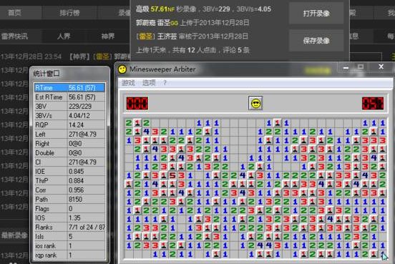The height and width of the screenshot is (264, 395).
Task: Click the top-left green 2 tile of the board
Action: [129, 123]
